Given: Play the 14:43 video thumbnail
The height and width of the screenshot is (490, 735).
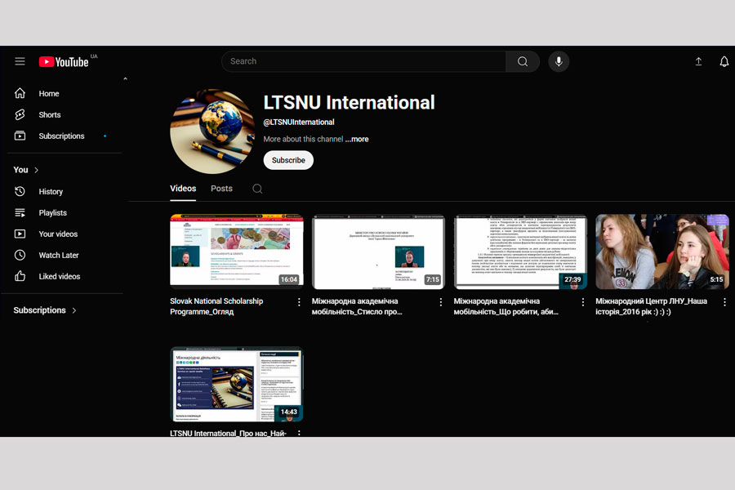Looking at the screenshot, I should click(237, 384).
